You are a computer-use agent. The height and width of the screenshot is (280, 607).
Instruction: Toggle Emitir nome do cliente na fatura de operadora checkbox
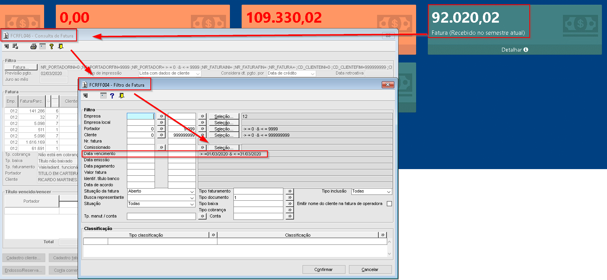[389, 204]
